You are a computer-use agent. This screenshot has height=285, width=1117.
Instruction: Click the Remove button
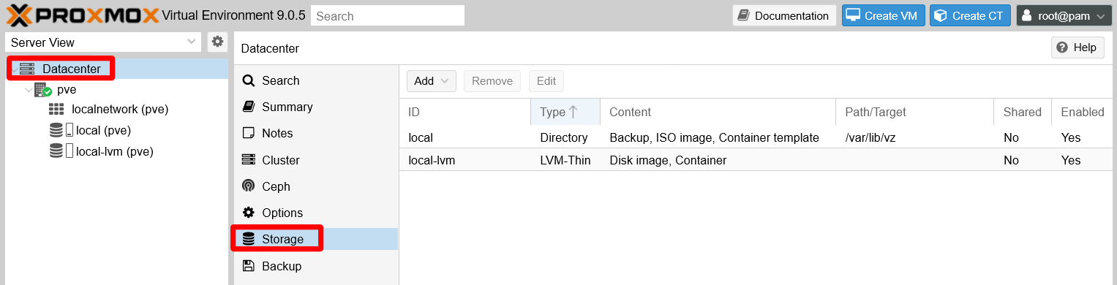[x=492, y=81]
